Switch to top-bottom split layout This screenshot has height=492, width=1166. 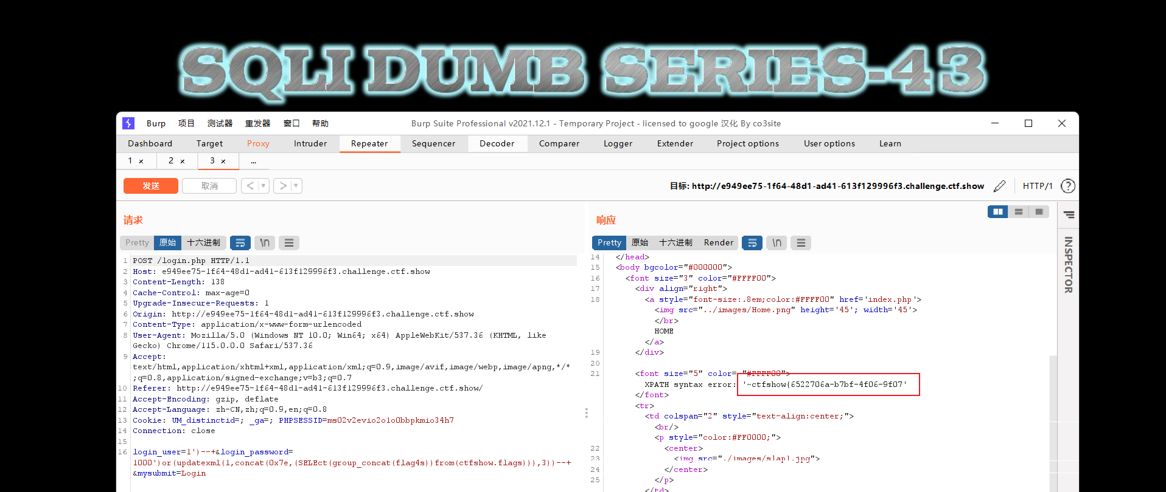click(1018, 211)
